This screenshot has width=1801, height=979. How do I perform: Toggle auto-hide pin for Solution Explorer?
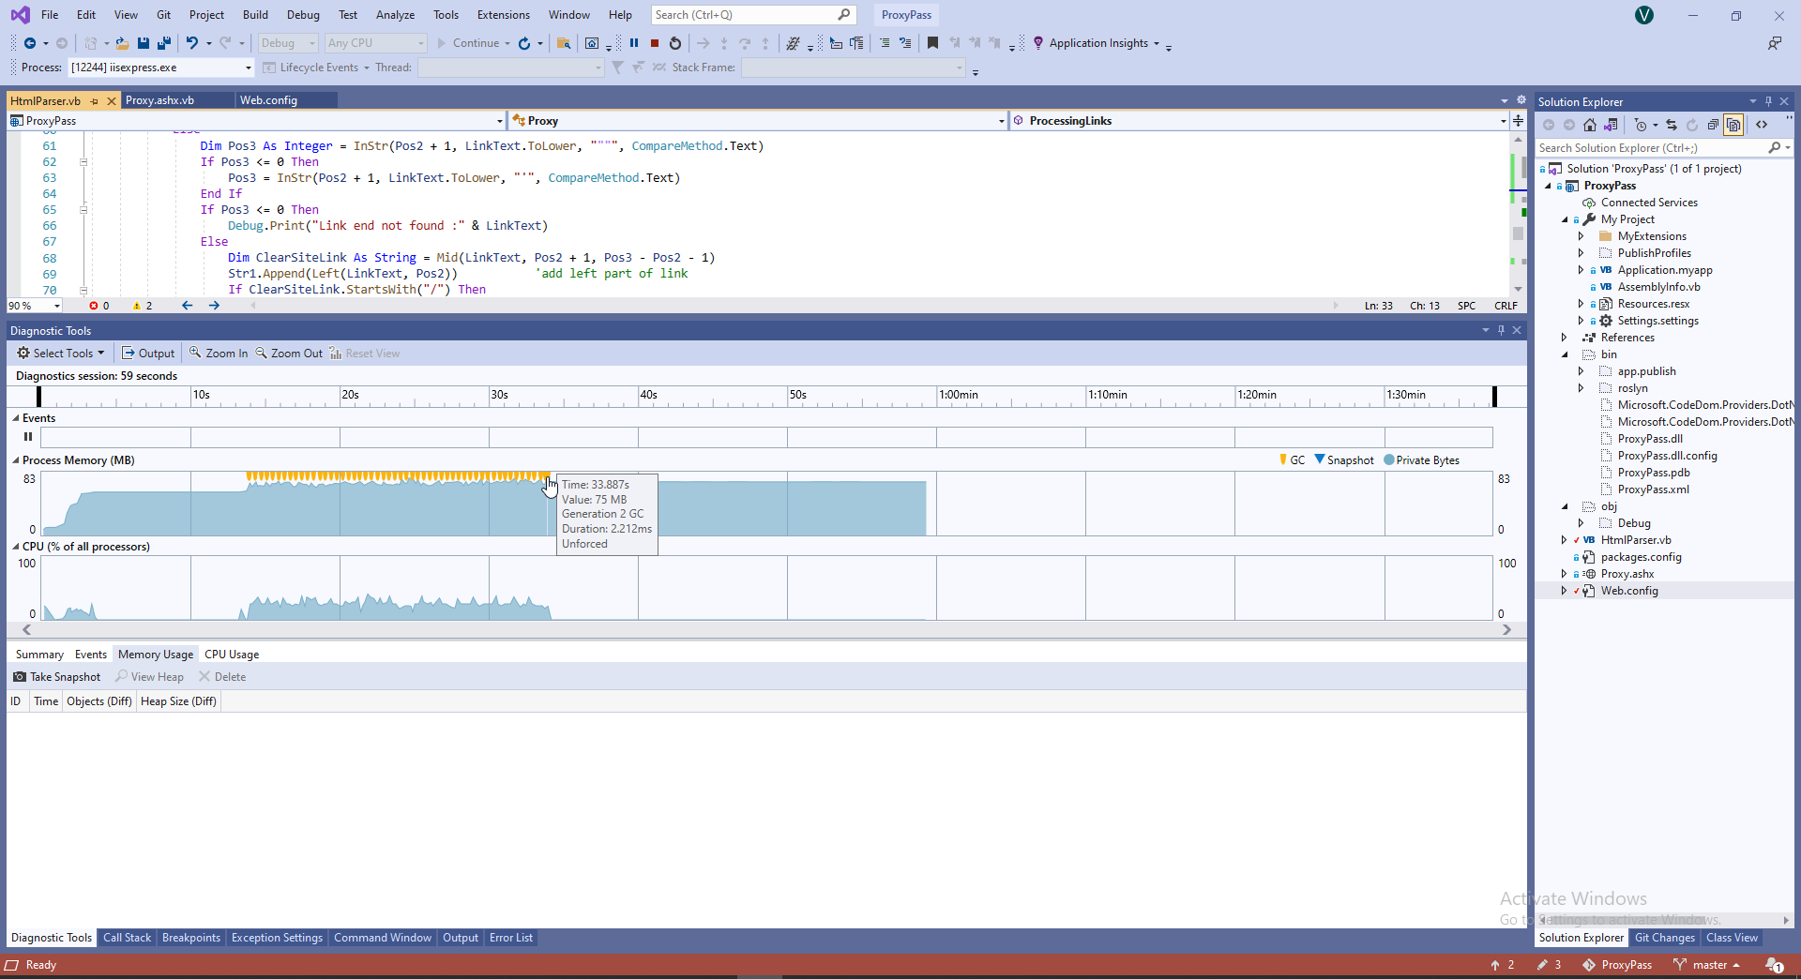pos(1768,101)
